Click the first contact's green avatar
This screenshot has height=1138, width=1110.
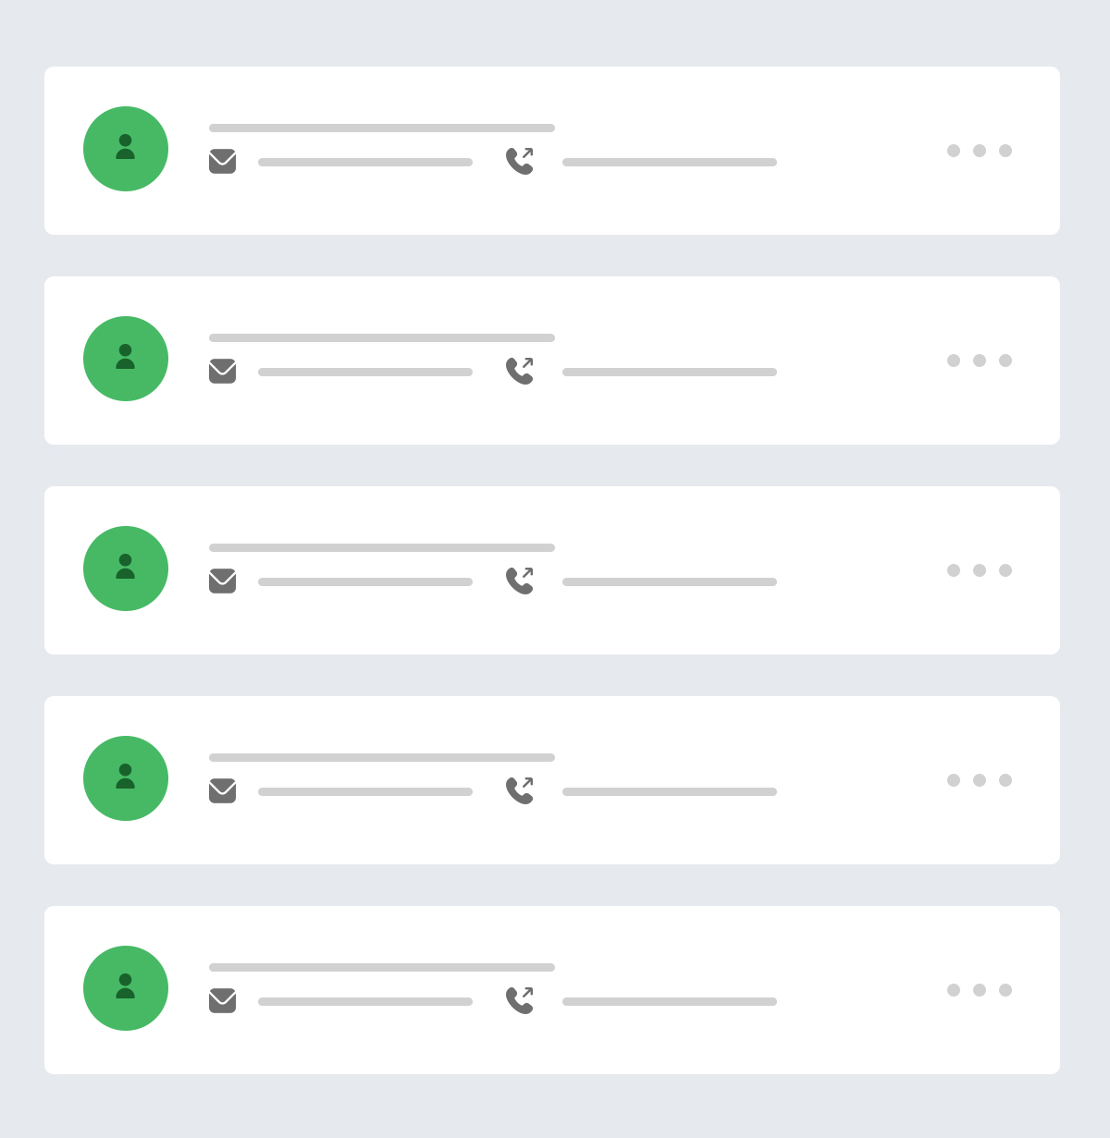pyautogui.click(x=126, y=149)
